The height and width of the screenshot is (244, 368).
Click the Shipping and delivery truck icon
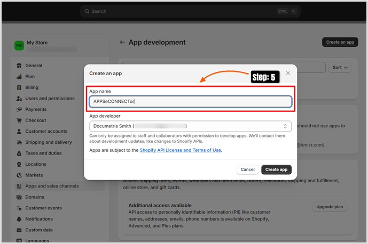[x=19, y=142]
